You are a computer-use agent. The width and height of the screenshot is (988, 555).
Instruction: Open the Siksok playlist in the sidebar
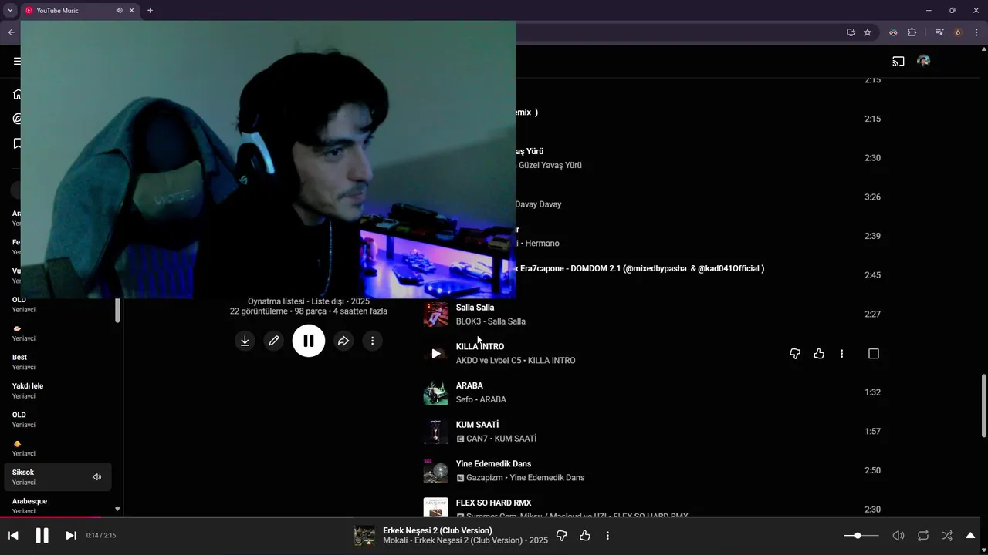[58, 477]
